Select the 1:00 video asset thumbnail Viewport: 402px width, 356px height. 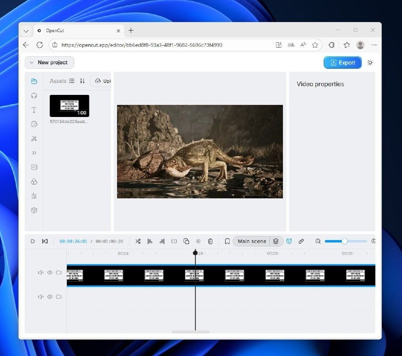(x=69, y=106)
